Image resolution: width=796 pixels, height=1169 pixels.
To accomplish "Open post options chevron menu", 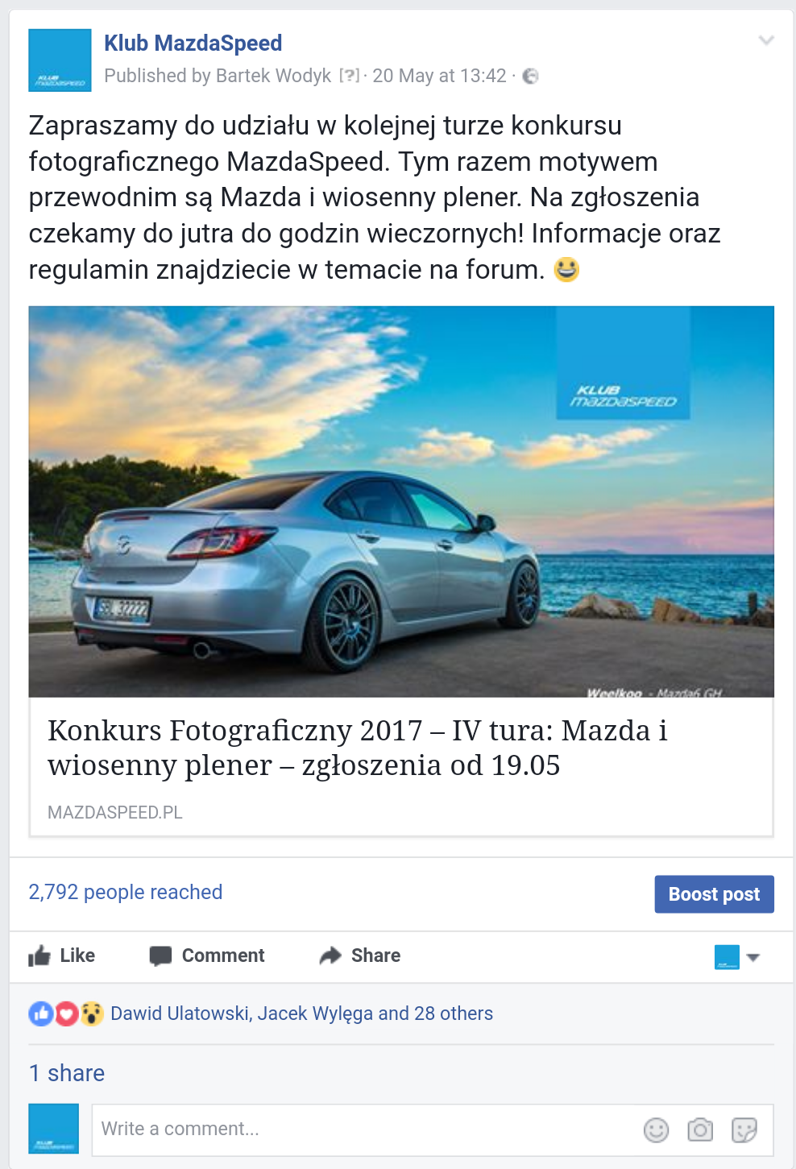I will pos(766,40).
